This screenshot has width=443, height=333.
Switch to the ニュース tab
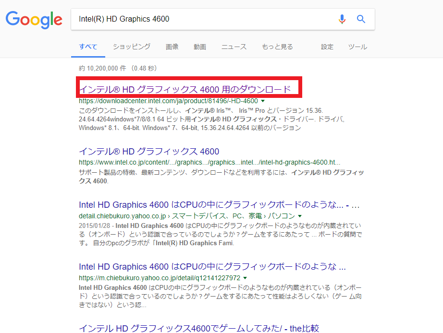(234, 47)
